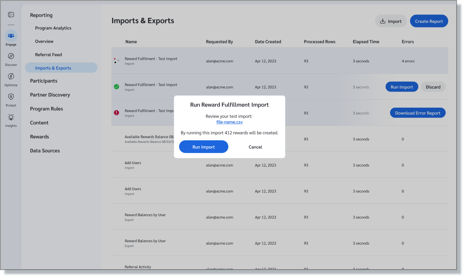Confirm Run Import in the dialog

[203, 147]
